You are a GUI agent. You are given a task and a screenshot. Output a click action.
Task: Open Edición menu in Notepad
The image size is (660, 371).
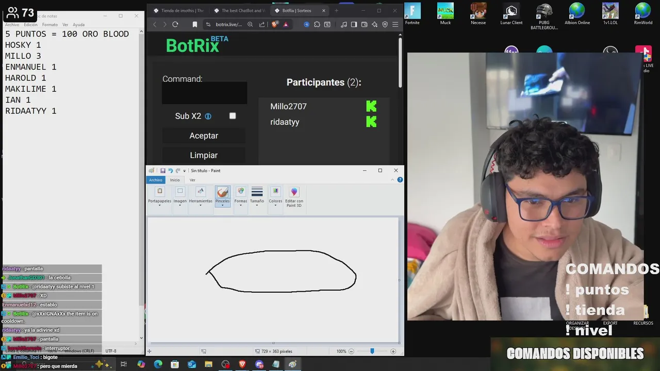pos(30,25)
